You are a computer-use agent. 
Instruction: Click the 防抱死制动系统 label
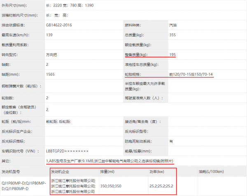(138, 141)
